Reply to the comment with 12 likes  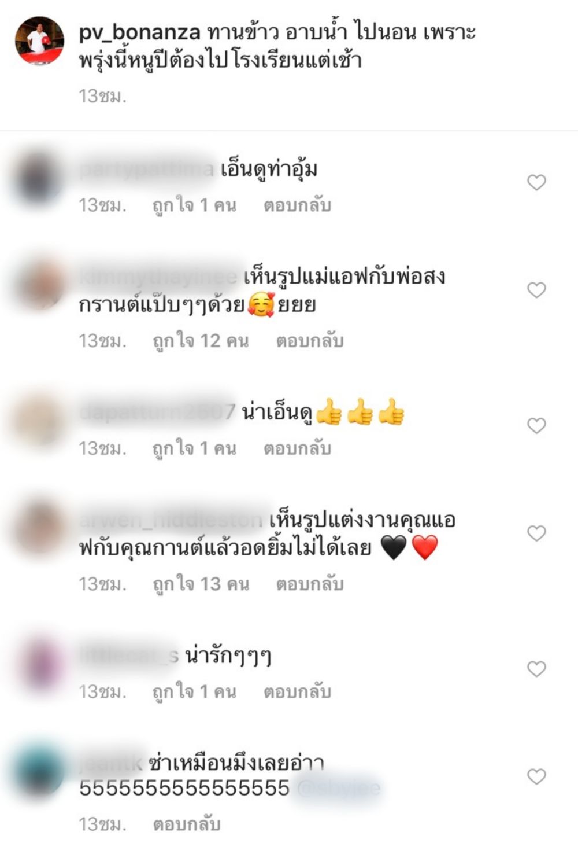click(x=310, y=341)
